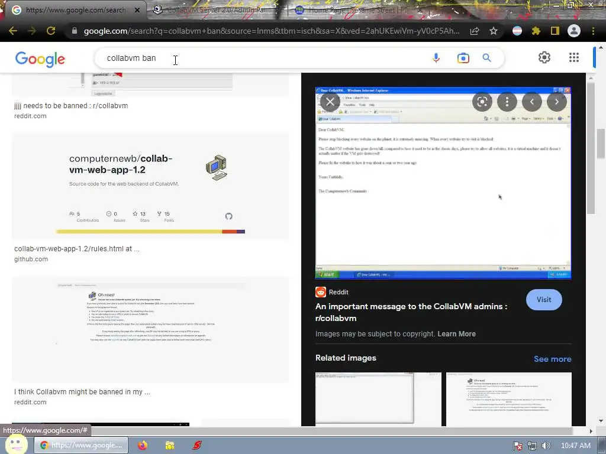The image size is (606, 454).
Task: Open the 'Oh noes!' Reddit result thumbnail
Action: (x=150, y=330)
